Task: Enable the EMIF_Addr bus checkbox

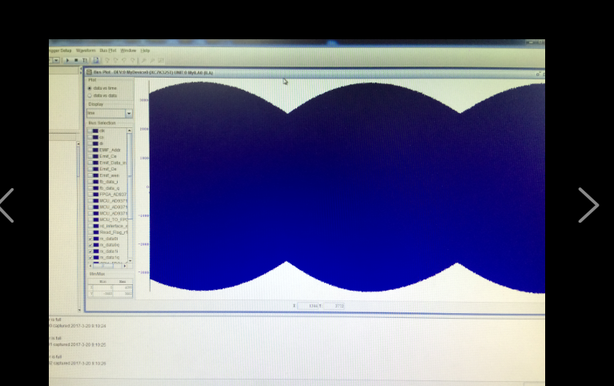Action: 90,150
